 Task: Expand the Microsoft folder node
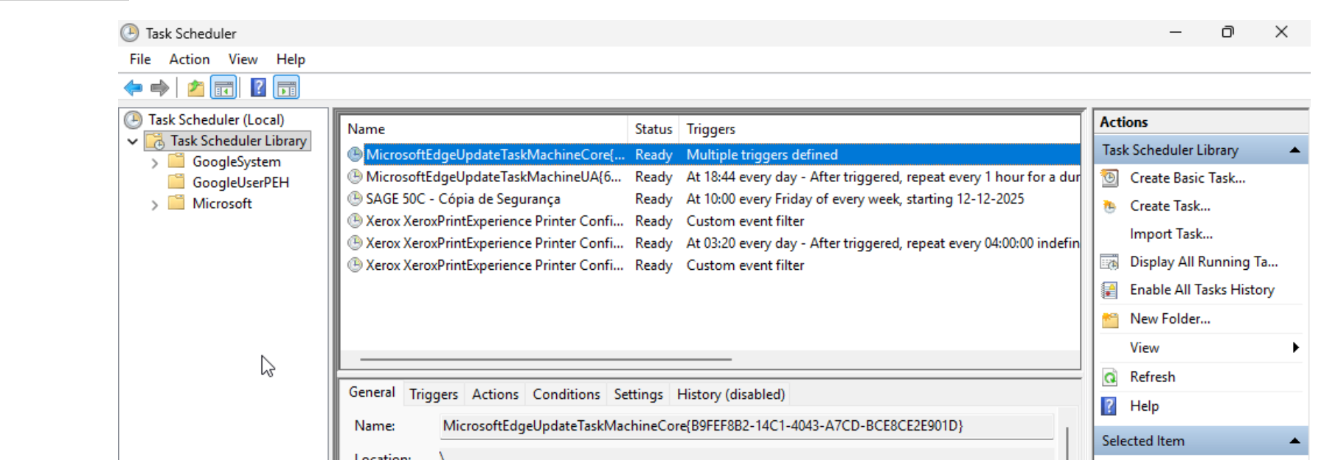(x=155, y=205)
